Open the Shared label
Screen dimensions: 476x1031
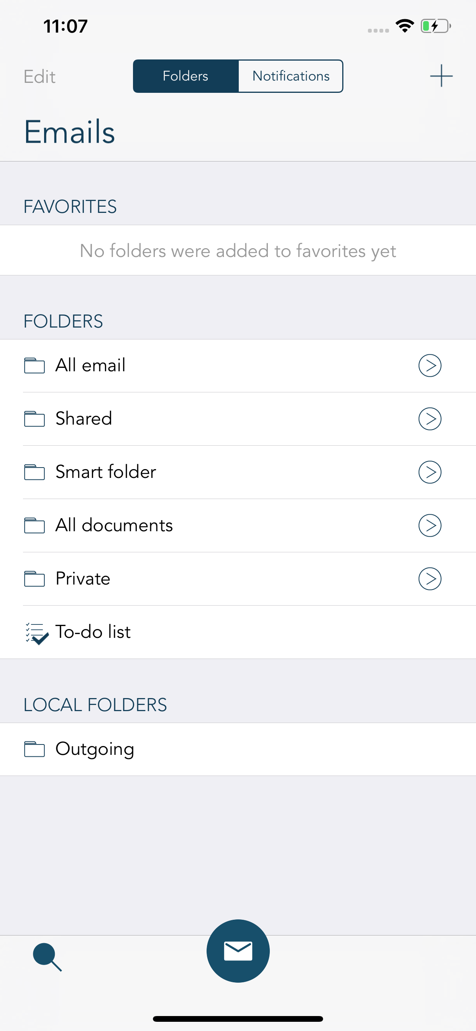tap(84, 418)
